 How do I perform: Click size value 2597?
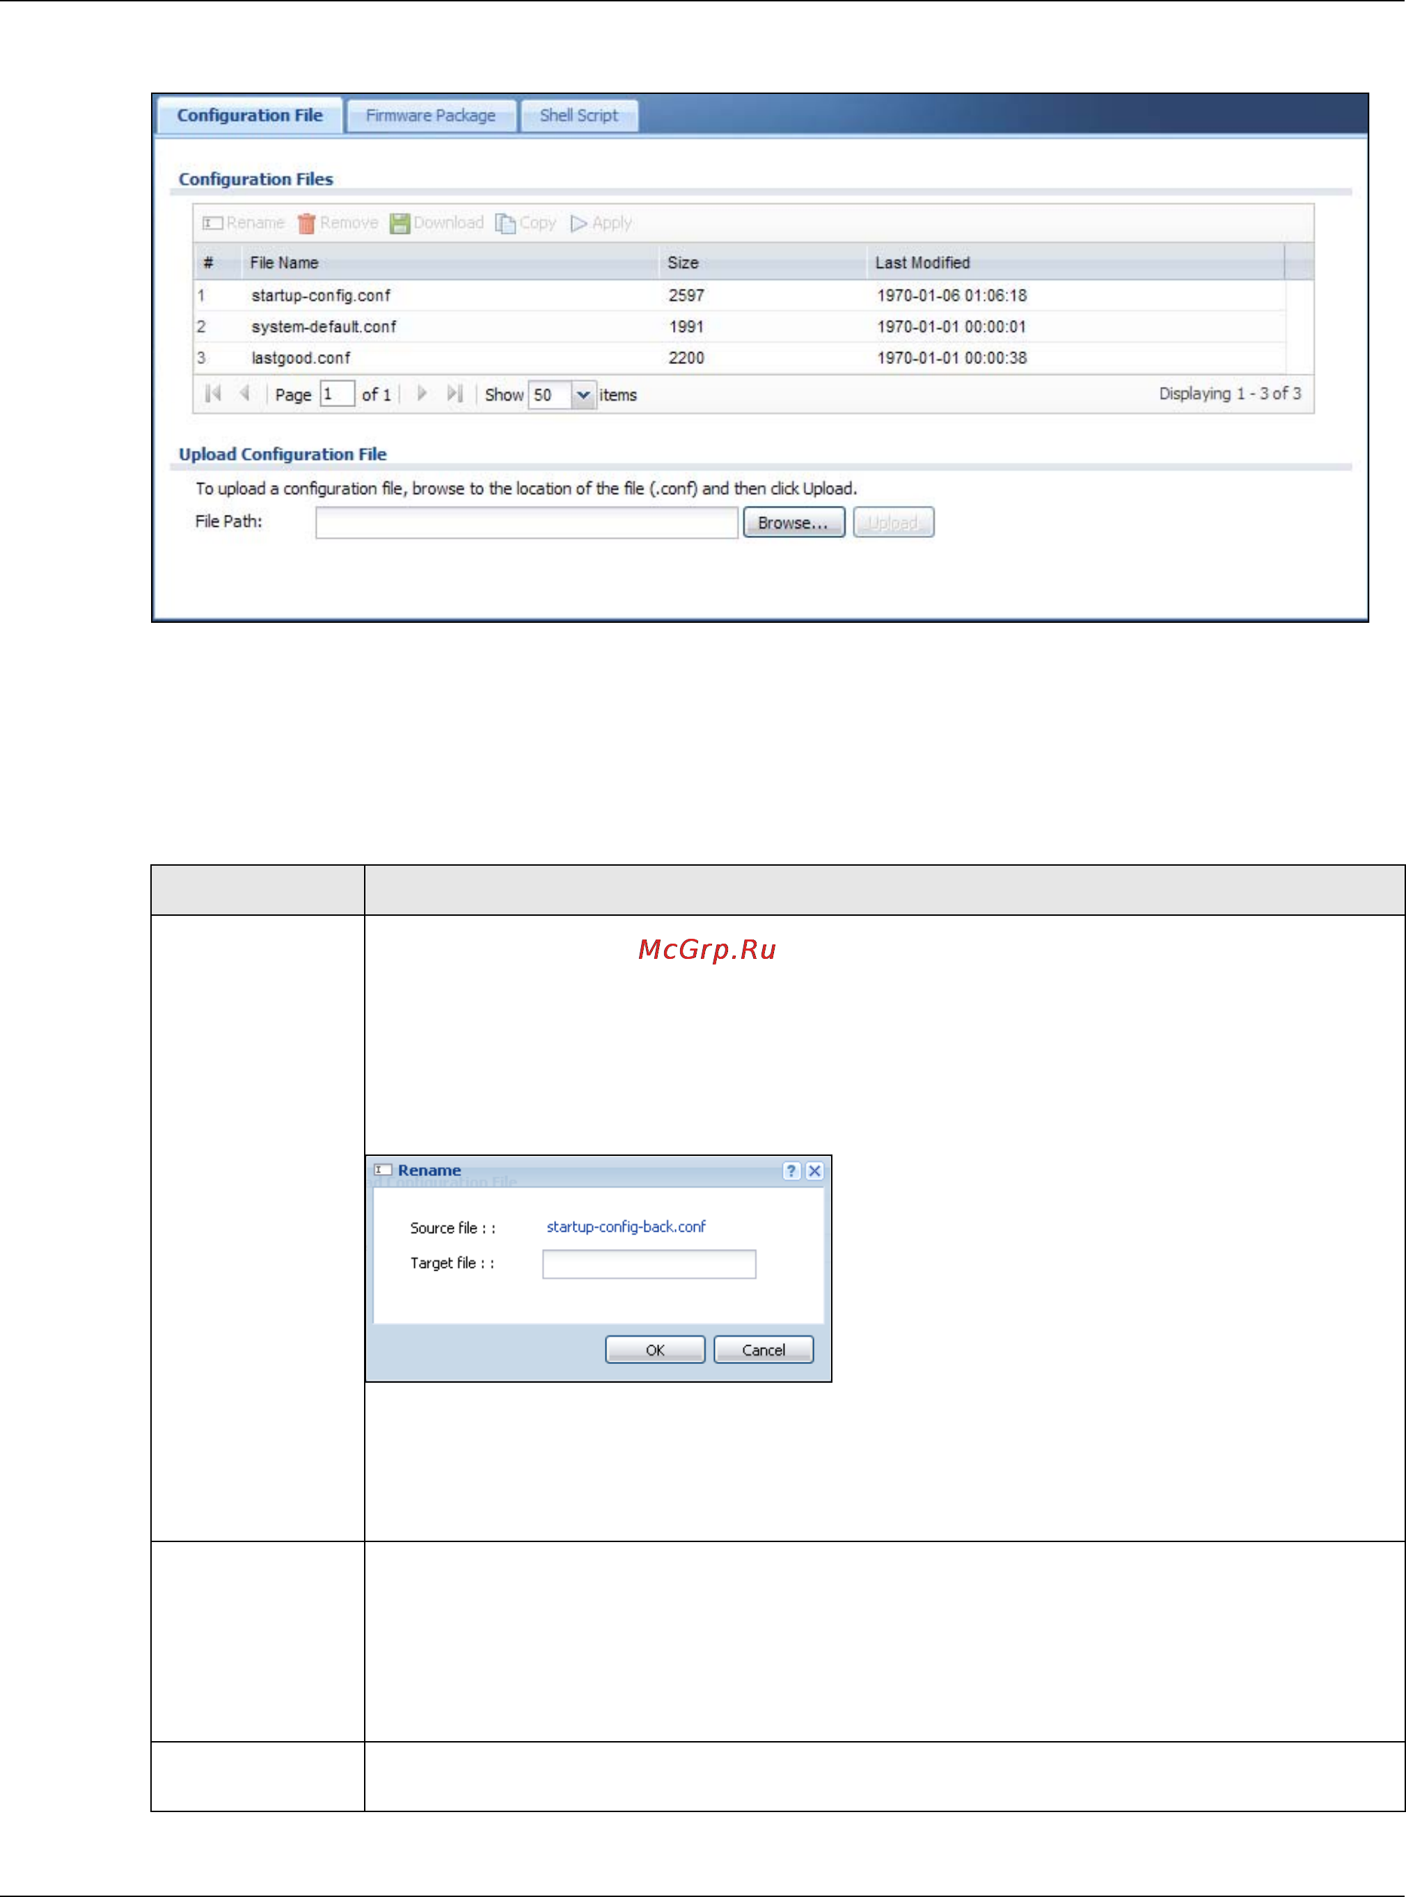[x=686, y=295]
